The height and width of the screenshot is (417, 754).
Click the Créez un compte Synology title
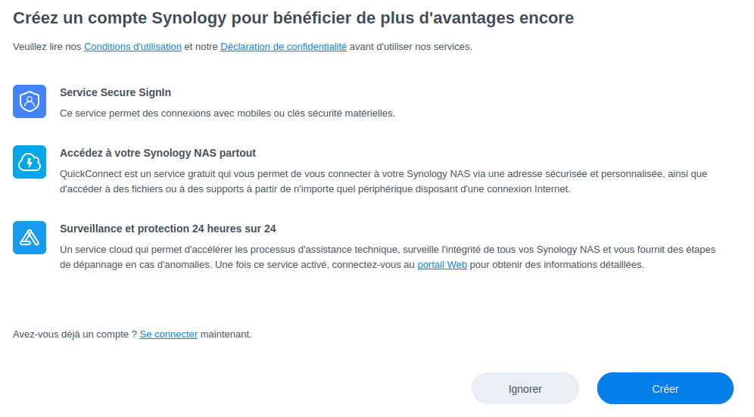pos(293,17)
